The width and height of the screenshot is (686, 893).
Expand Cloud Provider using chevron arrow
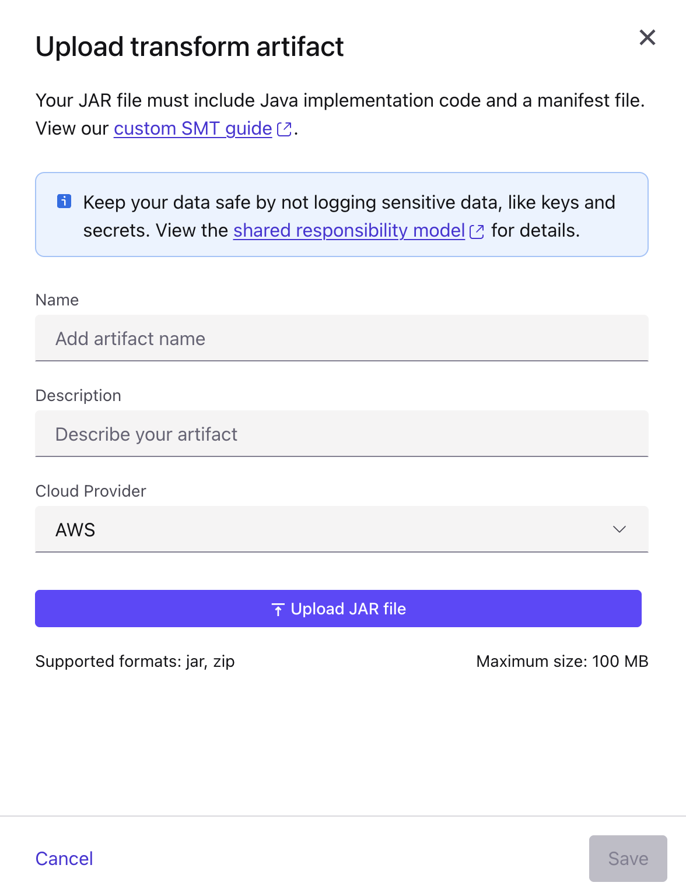click(x=619, y=529)
